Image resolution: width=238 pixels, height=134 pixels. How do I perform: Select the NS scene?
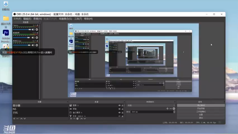click(40, 109)
